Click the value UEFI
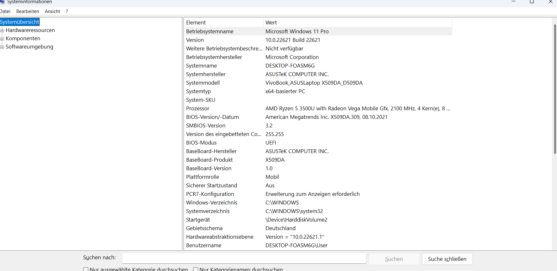Screen dimensions: 557x271 click(x=271, y=143)
